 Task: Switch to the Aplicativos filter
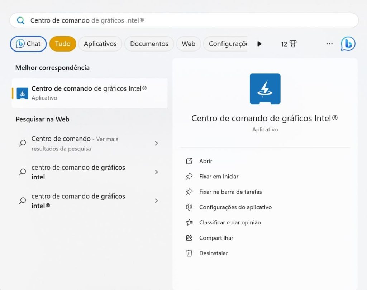[100, 44]
